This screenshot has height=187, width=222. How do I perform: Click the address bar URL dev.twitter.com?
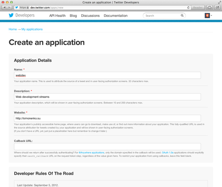tap(47, 8)
